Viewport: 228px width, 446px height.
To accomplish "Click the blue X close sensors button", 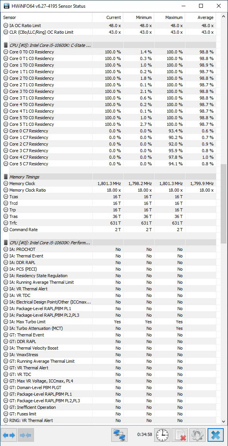I will click(x=216, y=435).
